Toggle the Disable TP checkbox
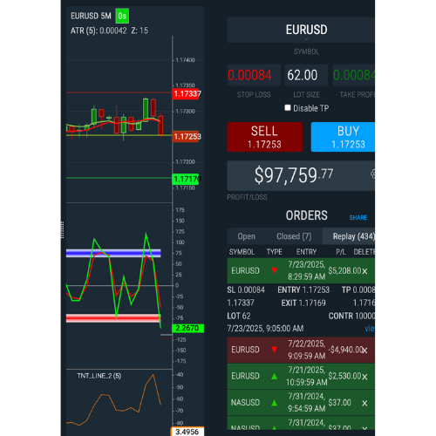Screen dimensions: 436x436 288,108
